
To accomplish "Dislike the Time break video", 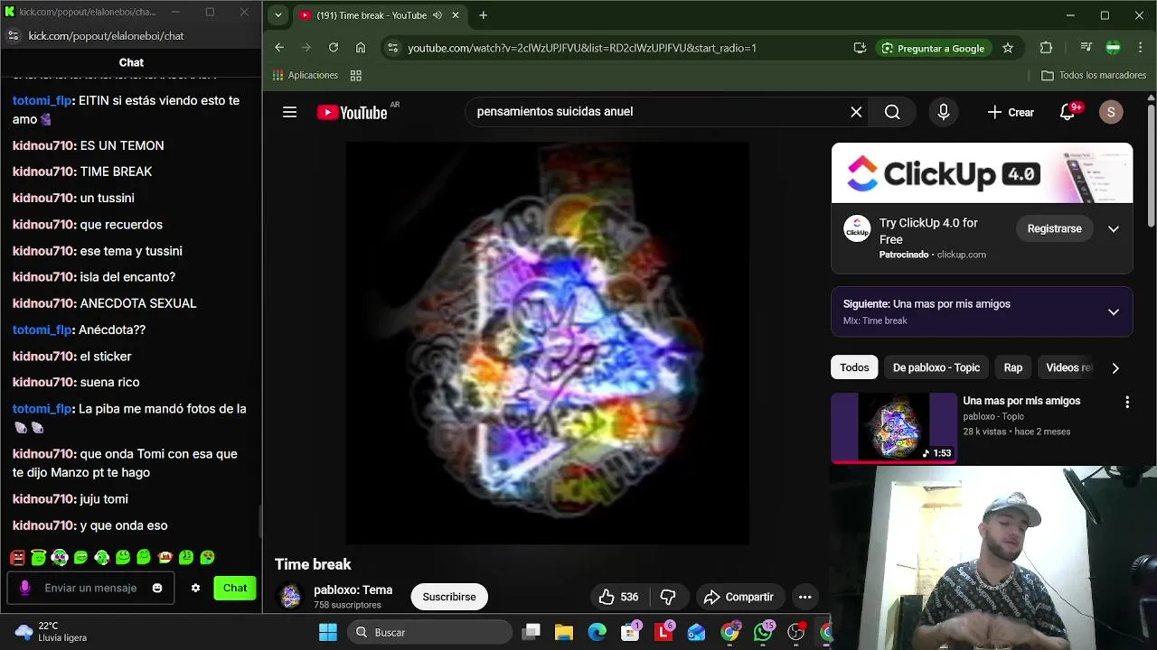I will point(669,597).
